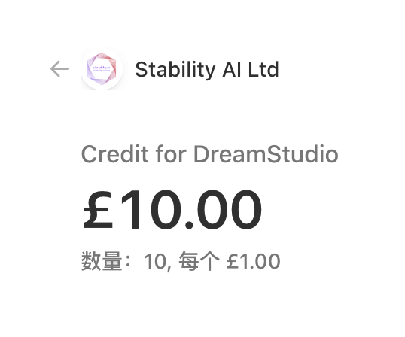Select the .00 decimals of large total

point(224,209)
